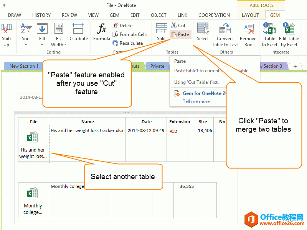
Task: Open the REVIEW ribbon tab
Action: [x=69, y=15]
